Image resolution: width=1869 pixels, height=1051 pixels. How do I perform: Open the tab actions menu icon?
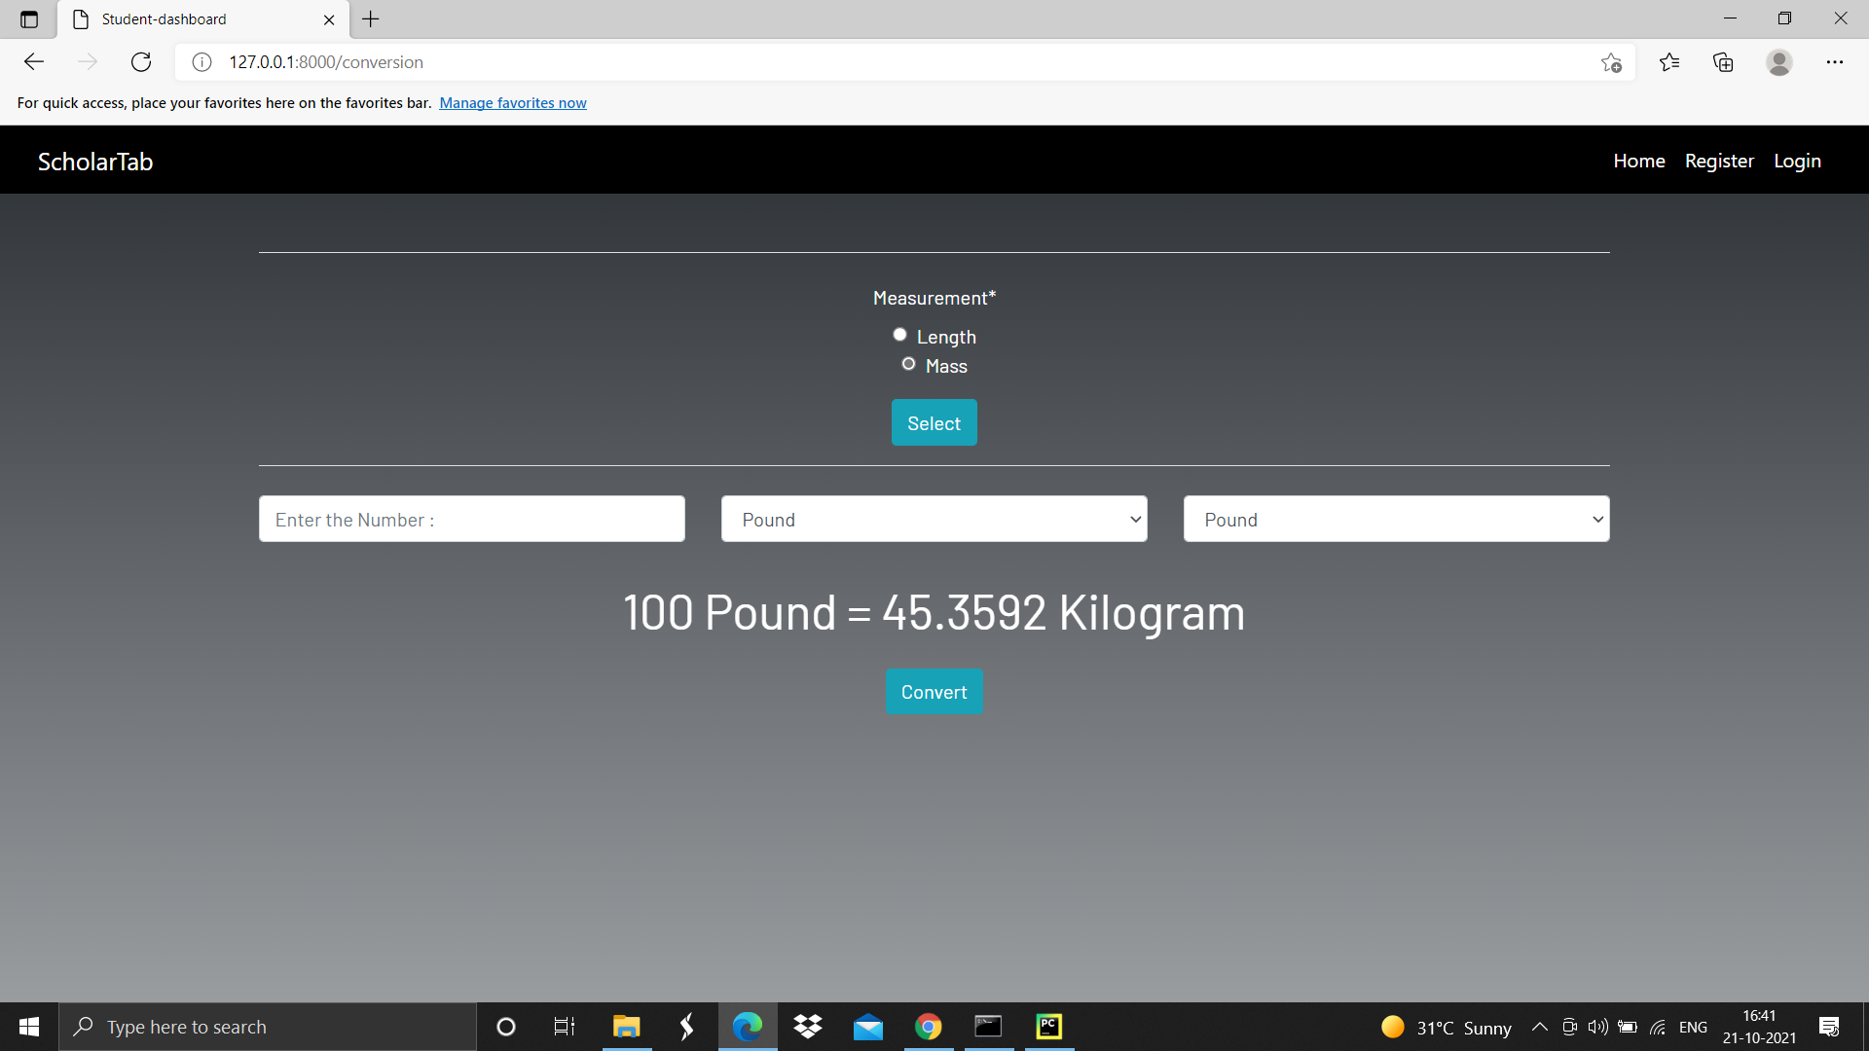click(x=29, y=19)
